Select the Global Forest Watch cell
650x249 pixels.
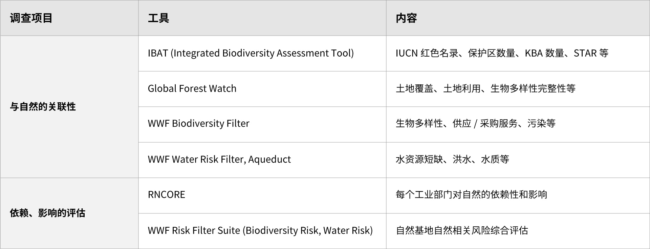[192, 88]
